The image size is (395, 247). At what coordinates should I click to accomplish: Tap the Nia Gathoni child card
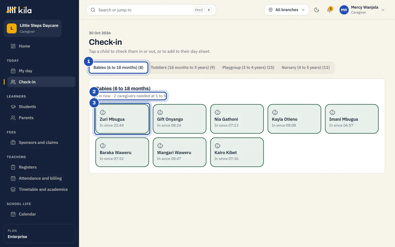tap(237, 119)
